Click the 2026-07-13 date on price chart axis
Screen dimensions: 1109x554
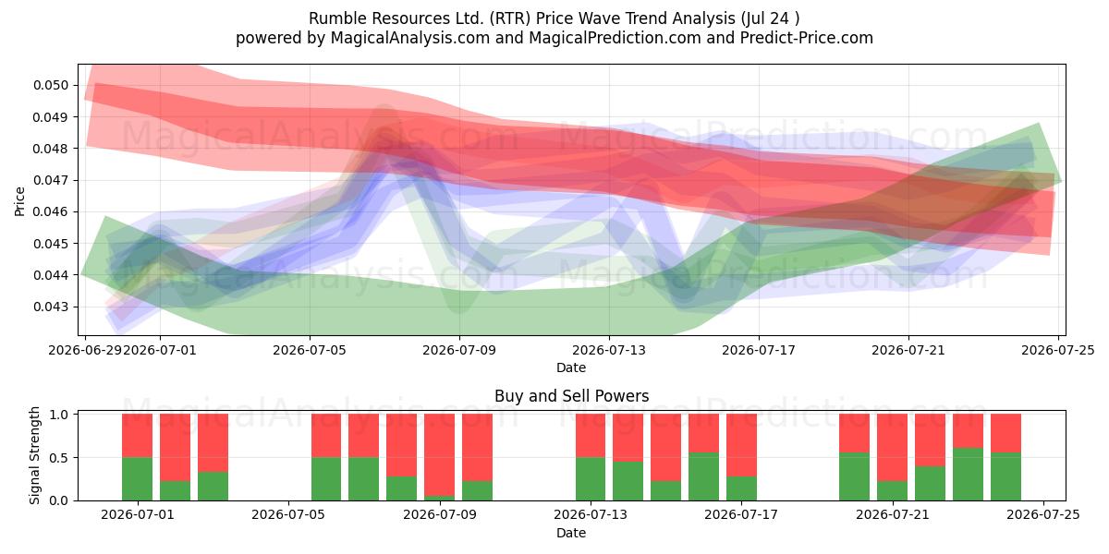[609, 350]
